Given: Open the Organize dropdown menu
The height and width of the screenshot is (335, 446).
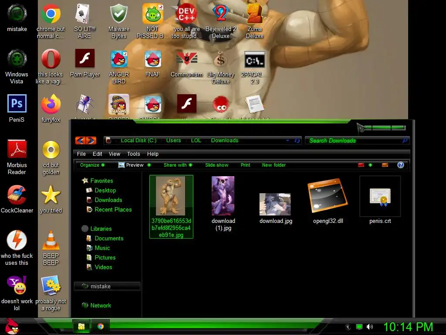Looking at the screenshot, I should [x=92, y=165].
